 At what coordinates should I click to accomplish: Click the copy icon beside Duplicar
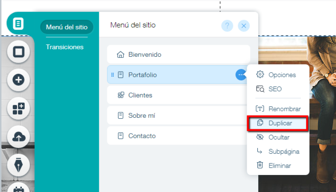click(260, 123)
